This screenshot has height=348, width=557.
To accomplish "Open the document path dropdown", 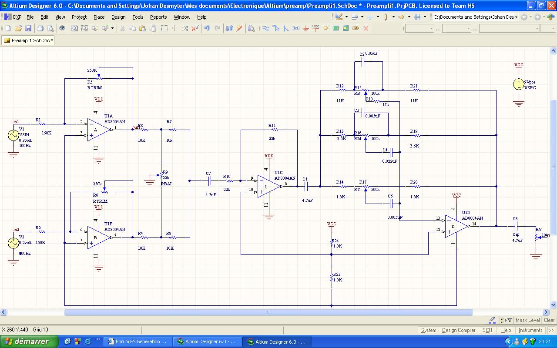I will [x=516, y=17].
